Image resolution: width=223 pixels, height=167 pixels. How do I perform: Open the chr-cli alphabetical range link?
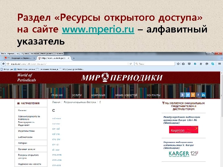(55, 144)
